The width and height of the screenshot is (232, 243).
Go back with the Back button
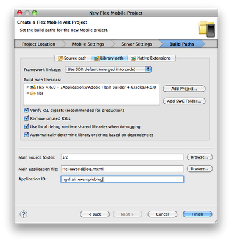coord(95,214)
